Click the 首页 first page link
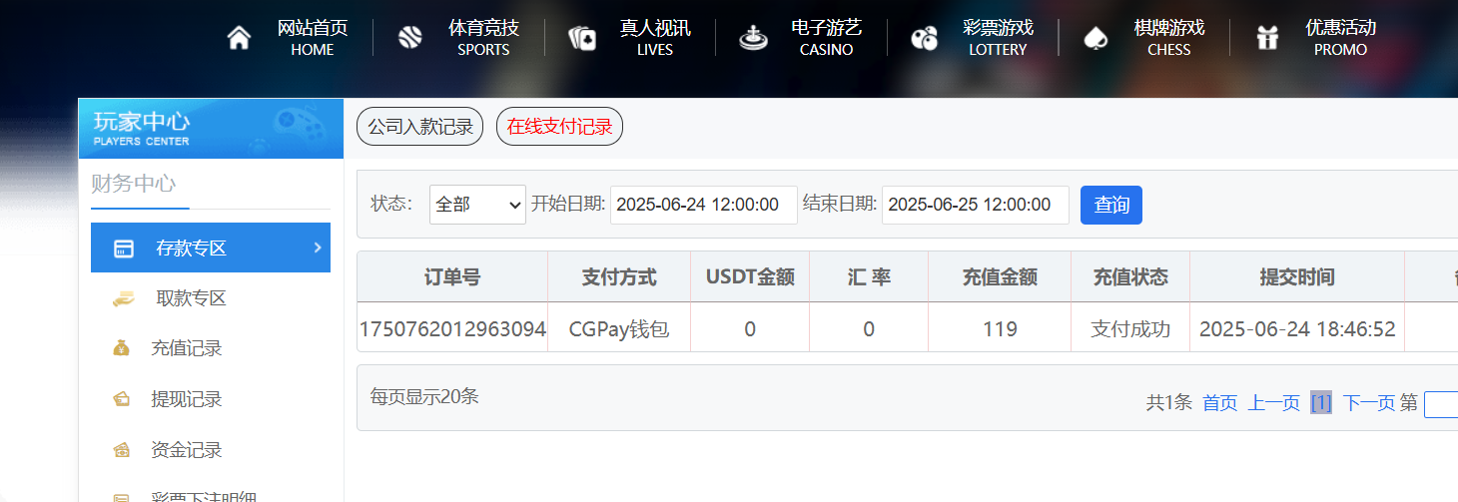 click(x=1219, y=402)
